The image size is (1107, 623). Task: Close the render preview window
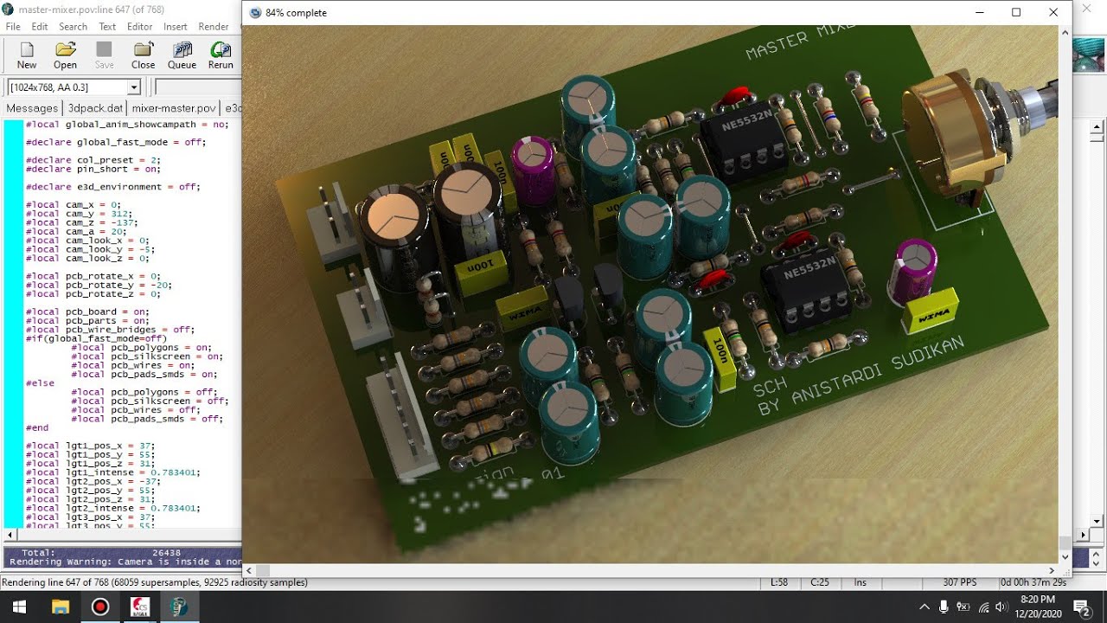coord(1053,12)
